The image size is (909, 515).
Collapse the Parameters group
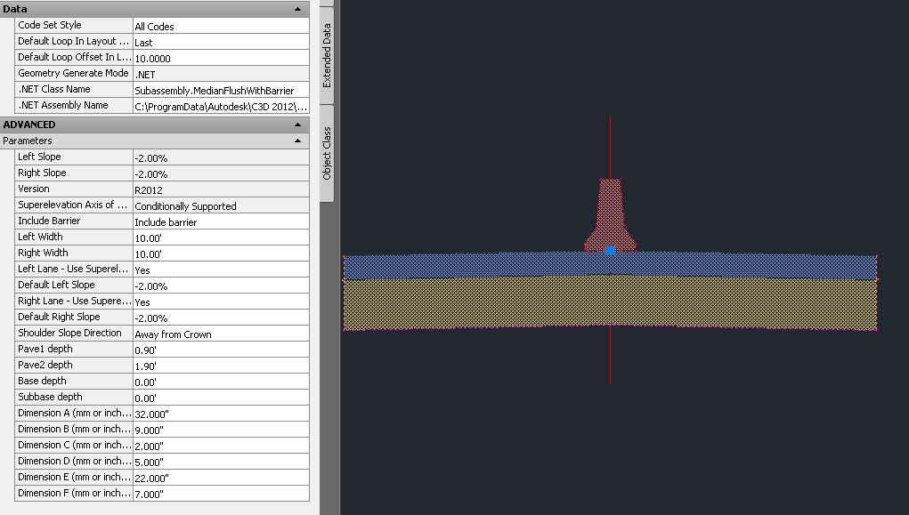tap(298, 141)
